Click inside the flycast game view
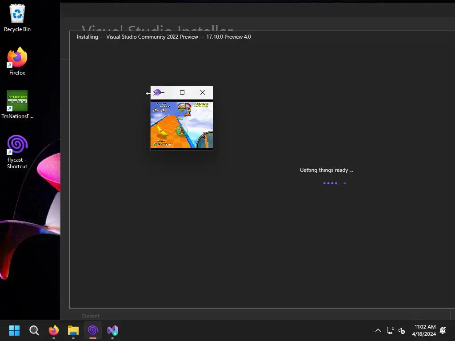 coord(182,125)
